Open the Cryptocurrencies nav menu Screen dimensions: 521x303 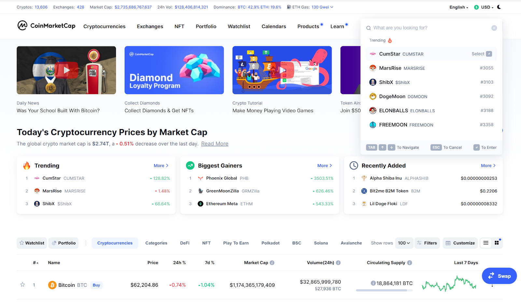(104, 26)
